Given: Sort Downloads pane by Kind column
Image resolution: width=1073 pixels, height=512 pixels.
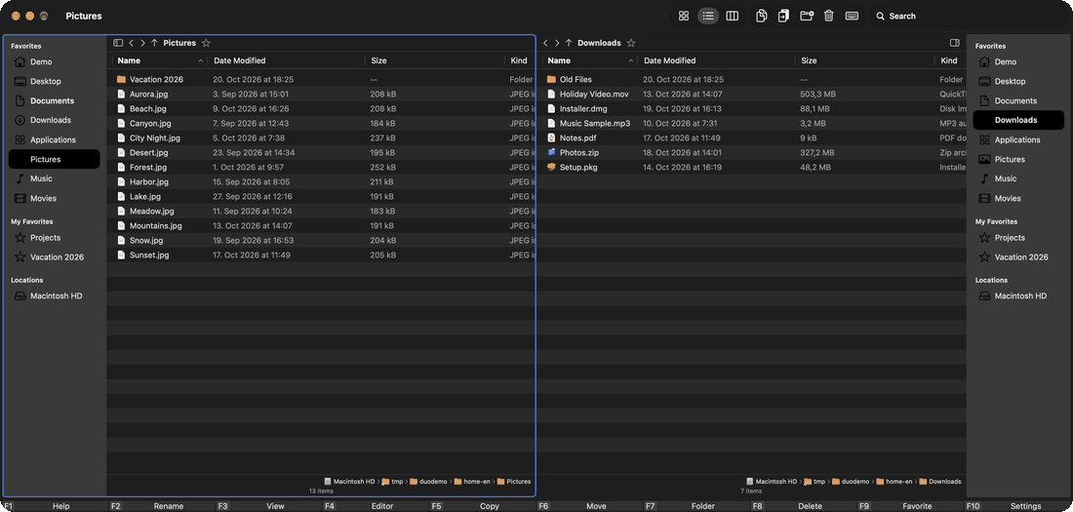Looking at the screenshot, I should 950,60.
